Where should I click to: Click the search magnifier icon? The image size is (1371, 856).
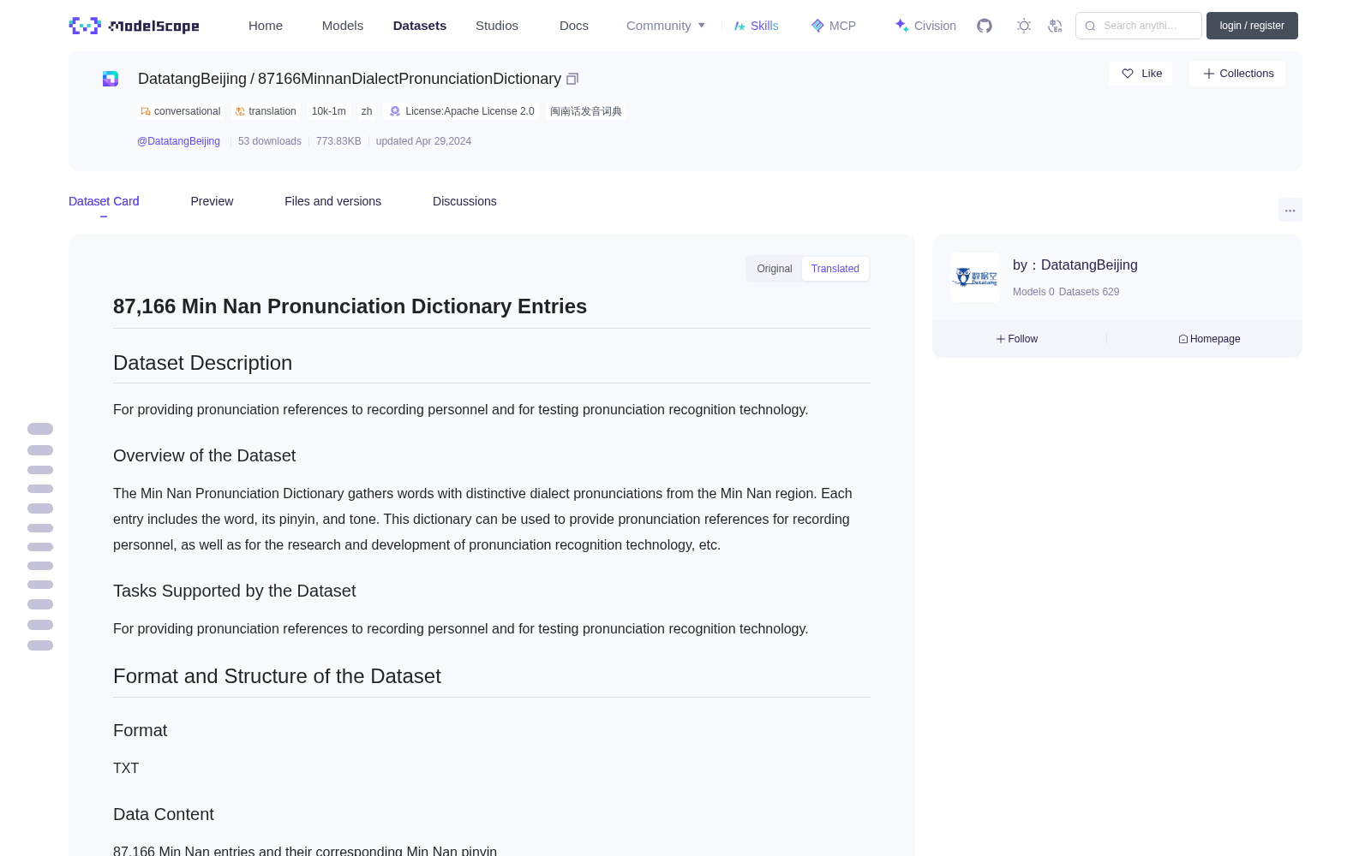coord(1090,26)
